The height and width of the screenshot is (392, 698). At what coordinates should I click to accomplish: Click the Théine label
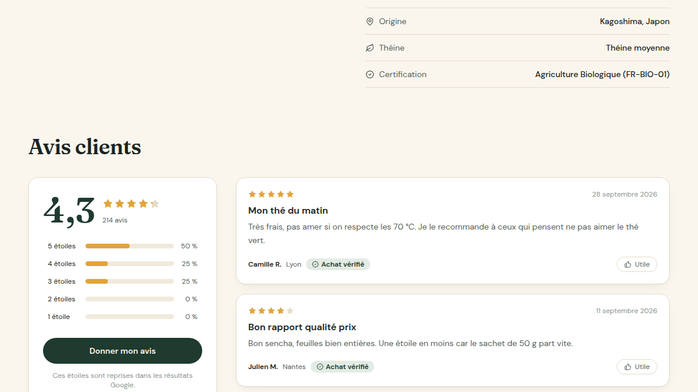pyautogui.click(x=391, y=48)
